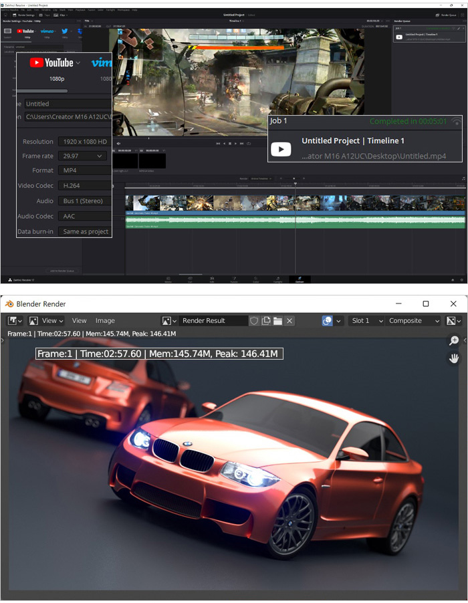Switch to the Cut page tab
Viewport: 468px width, 603px height.
click(x=190, y=279)
